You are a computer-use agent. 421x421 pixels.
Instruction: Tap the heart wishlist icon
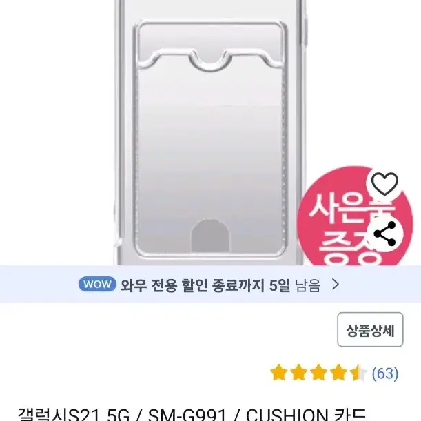pyautogui.click(x=384, y=184)
